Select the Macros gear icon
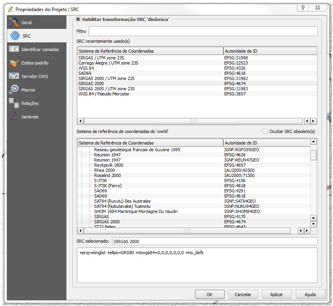The image size is (333, 306). [14, 90]
